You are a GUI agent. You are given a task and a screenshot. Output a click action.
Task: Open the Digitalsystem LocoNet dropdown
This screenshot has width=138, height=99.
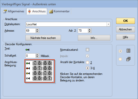pyautogui.click(x=108, y=24)
